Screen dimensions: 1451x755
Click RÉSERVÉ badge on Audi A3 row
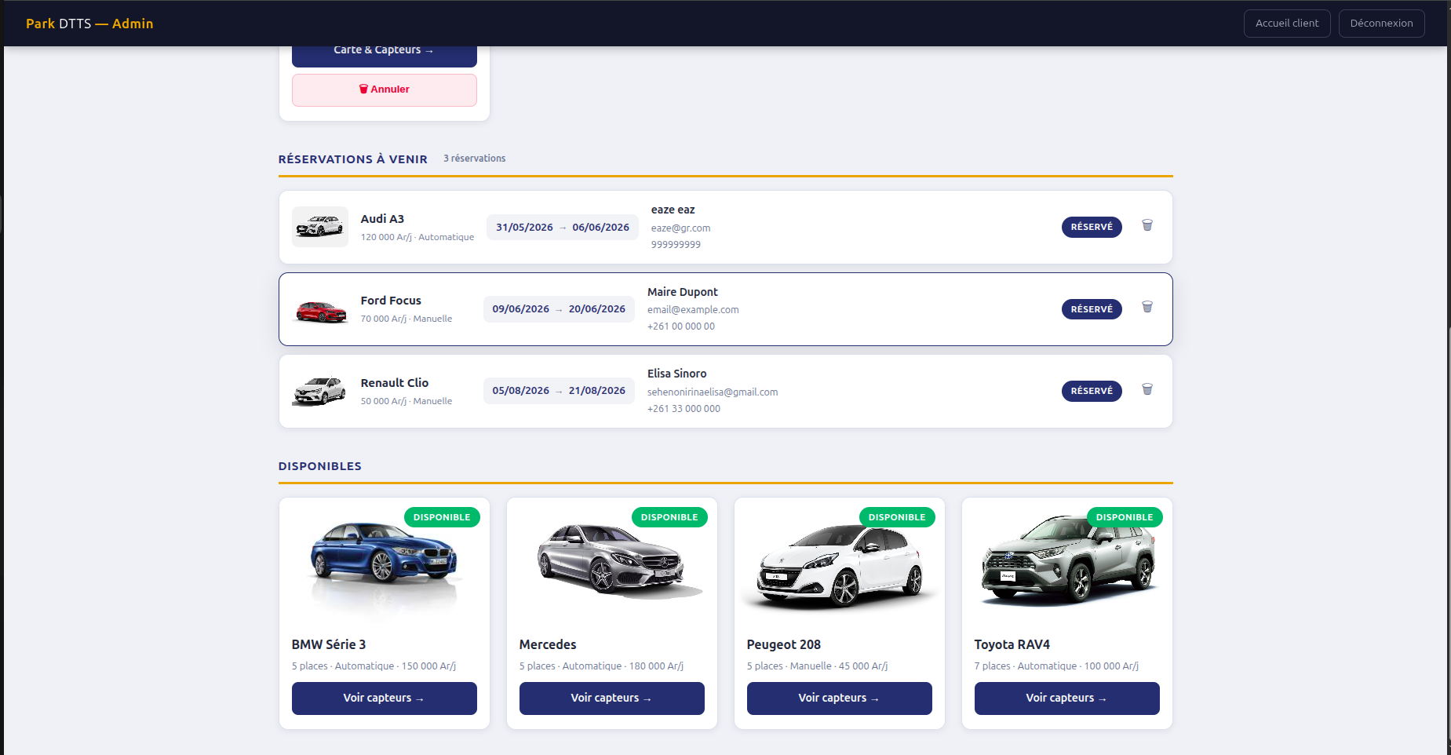pyautogui.click(x=1092, y=227)
